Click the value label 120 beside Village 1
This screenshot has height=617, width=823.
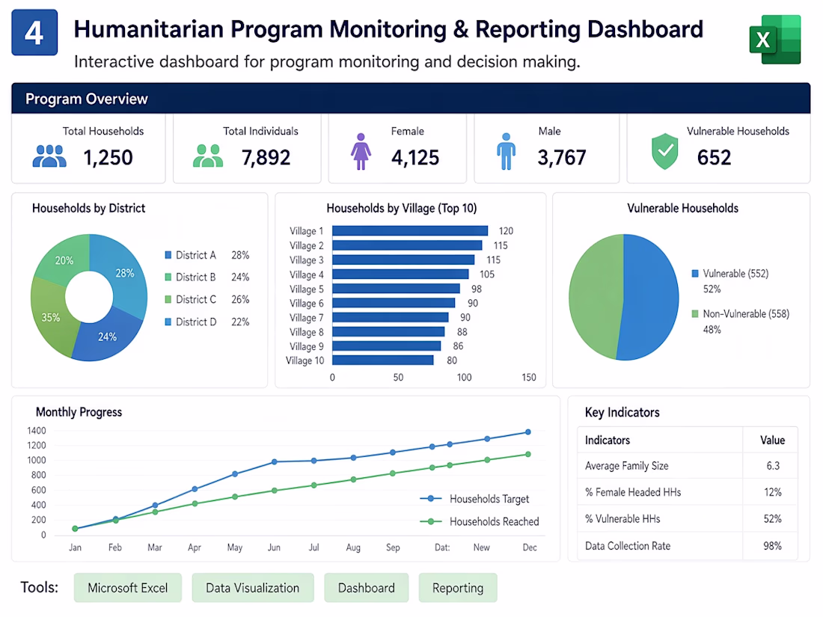506,231
